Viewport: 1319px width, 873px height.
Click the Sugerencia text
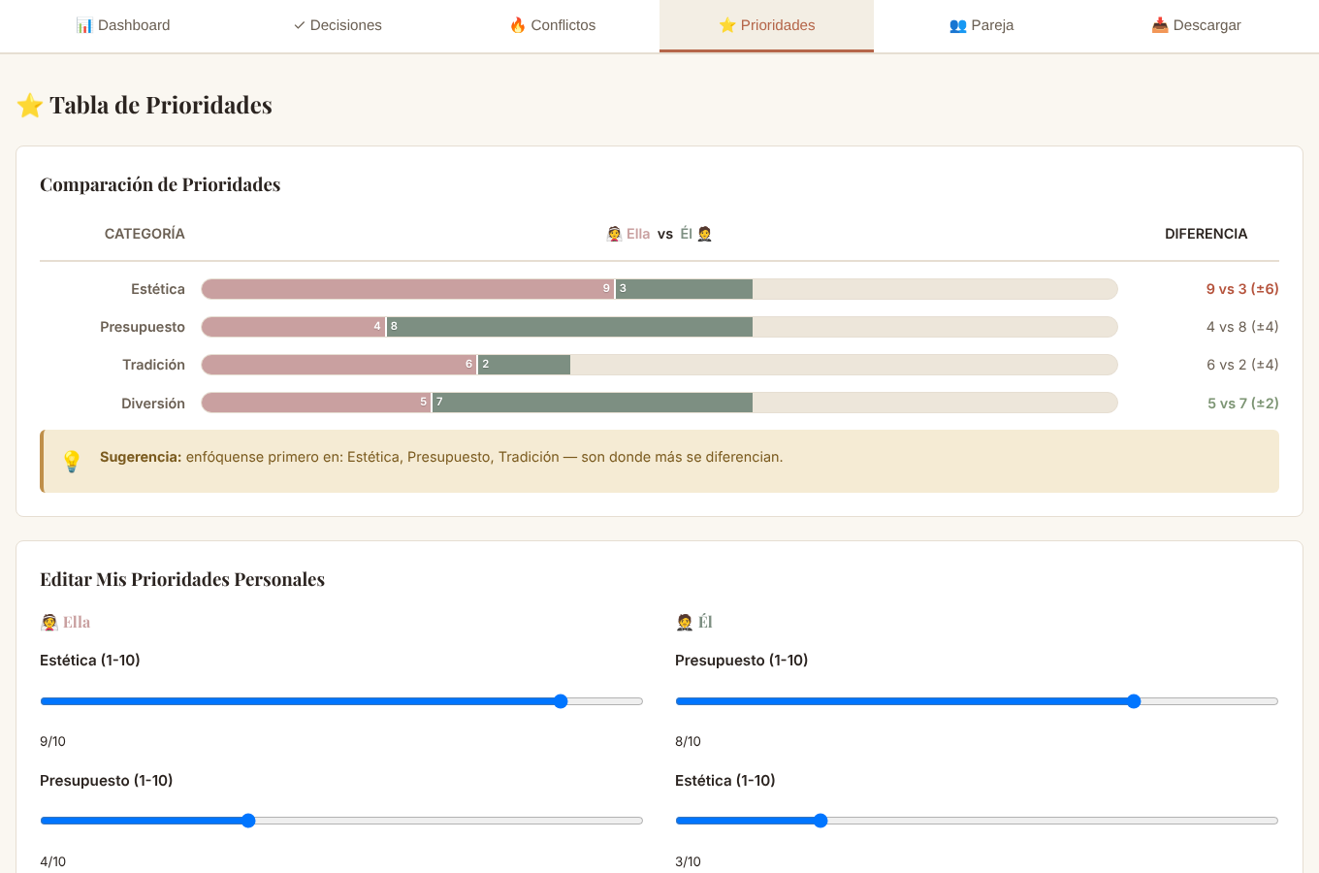tap(441, 457)
